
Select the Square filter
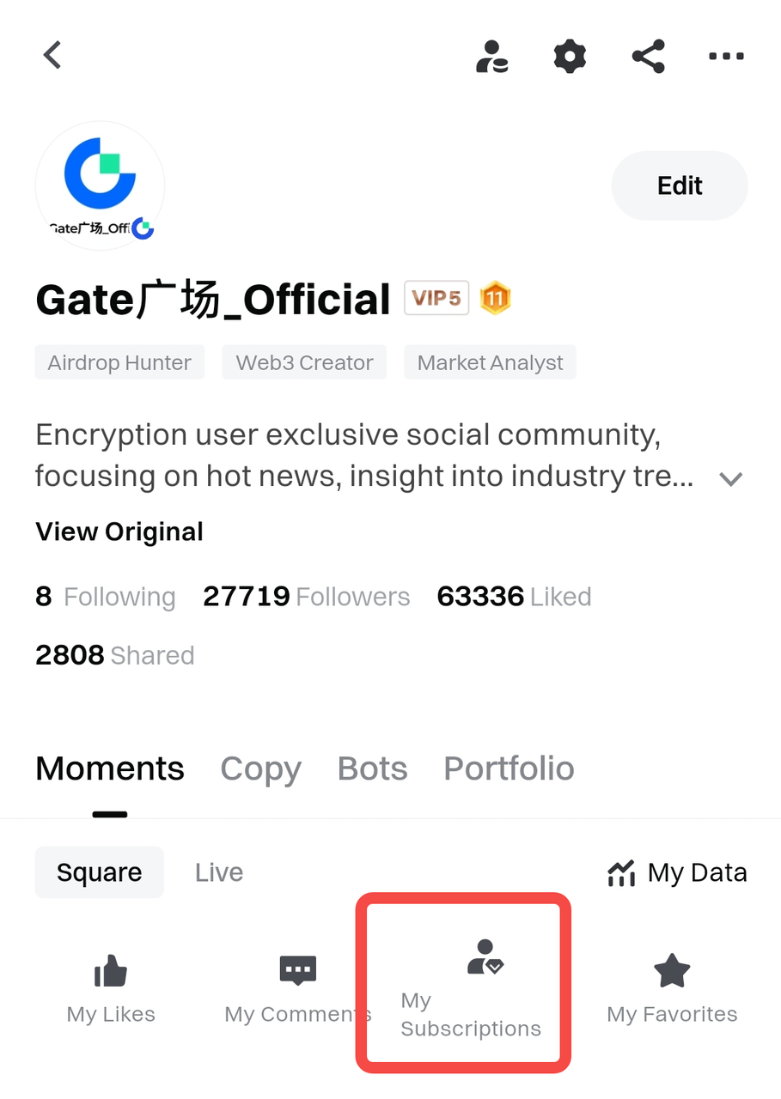point(100,872)
